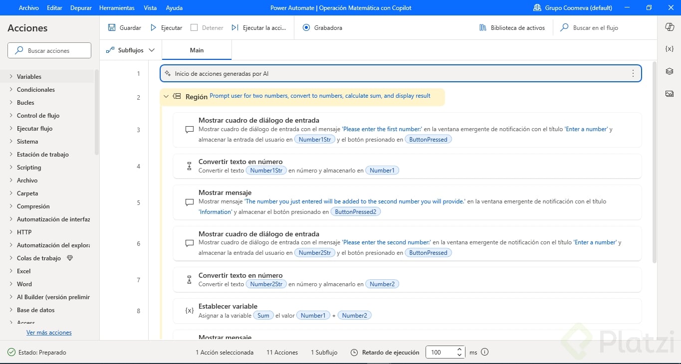Start the Grabadora recorder

(x=322, y=28)
